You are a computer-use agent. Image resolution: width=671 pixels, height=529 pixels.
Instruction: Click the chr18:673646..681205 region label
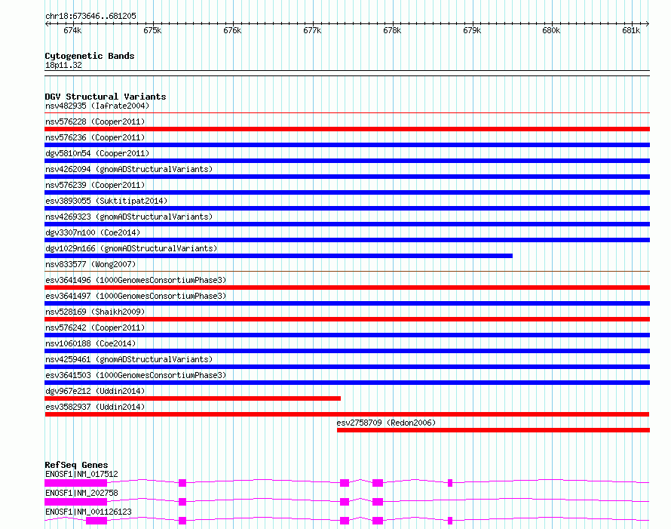click(x=90, y=16)
